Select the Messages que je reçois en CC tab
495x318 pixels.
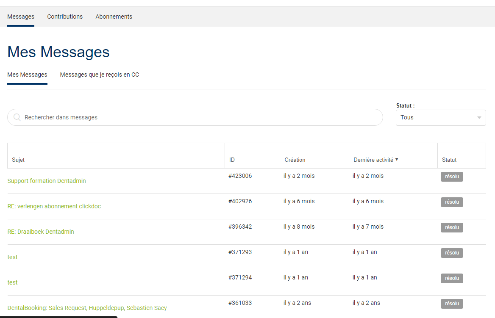click(x=99, y=75)
